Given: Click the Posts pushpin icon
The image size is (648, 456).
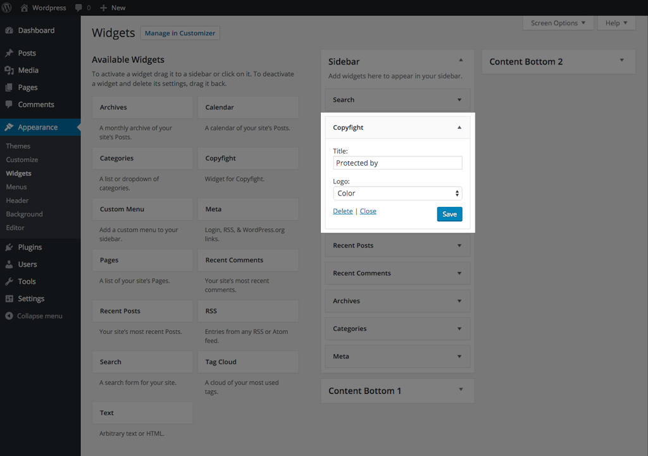Looking at the screenshot, I should pos(9,53).
